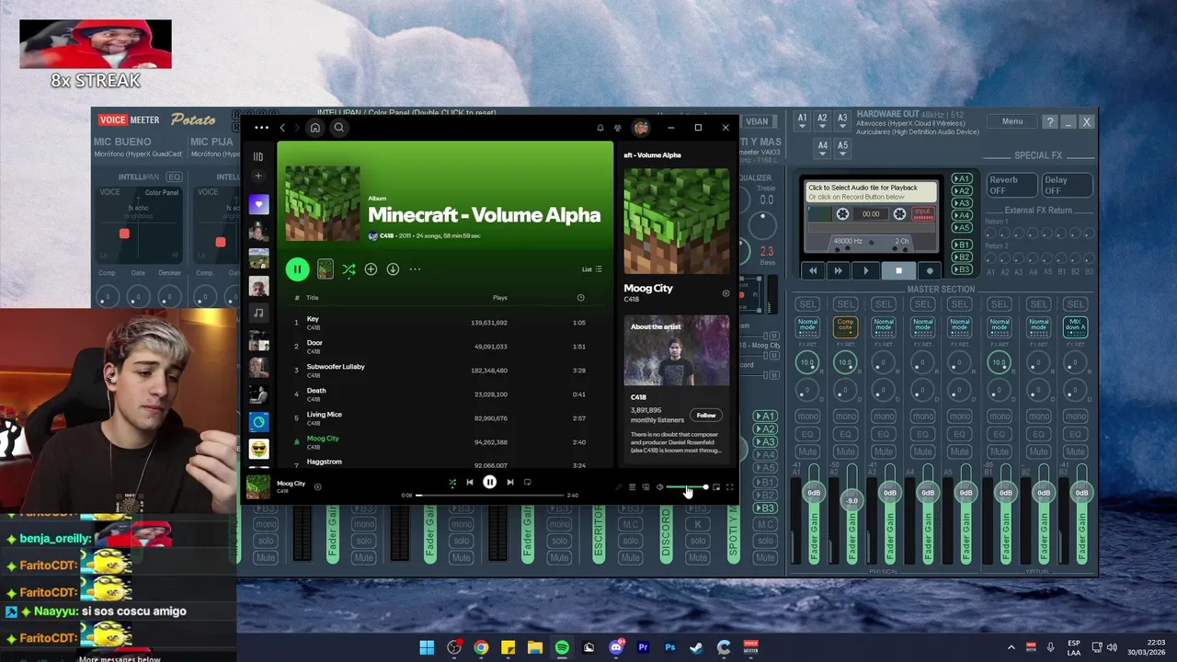
Task: Open Spotify search
Action: 338,128
